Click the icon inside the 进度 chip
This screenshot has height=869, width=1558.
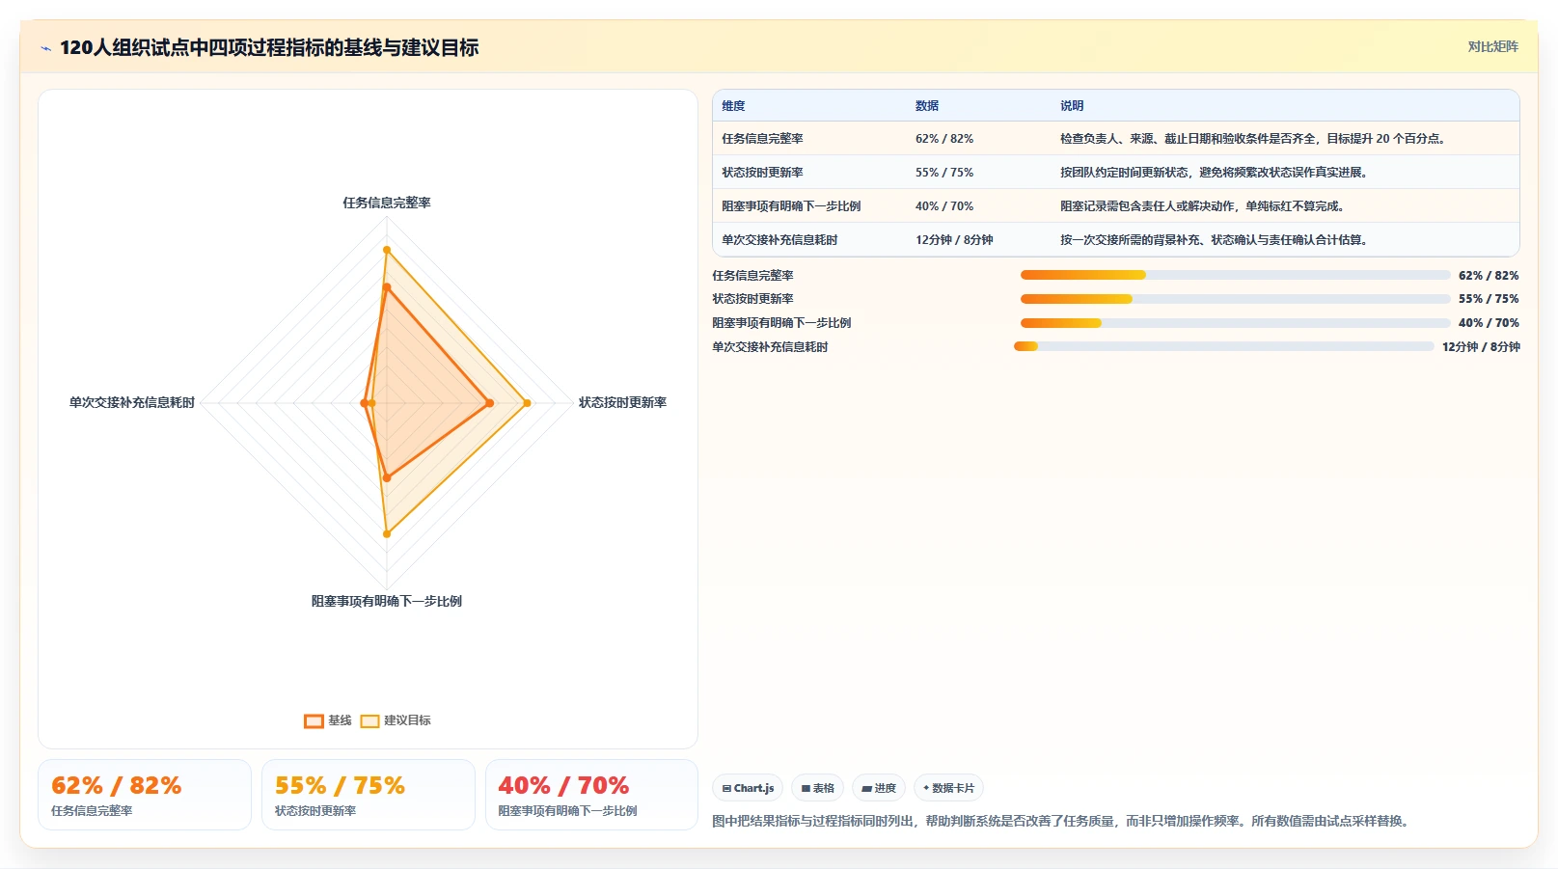pyautogui.click(x=866, y=788)
